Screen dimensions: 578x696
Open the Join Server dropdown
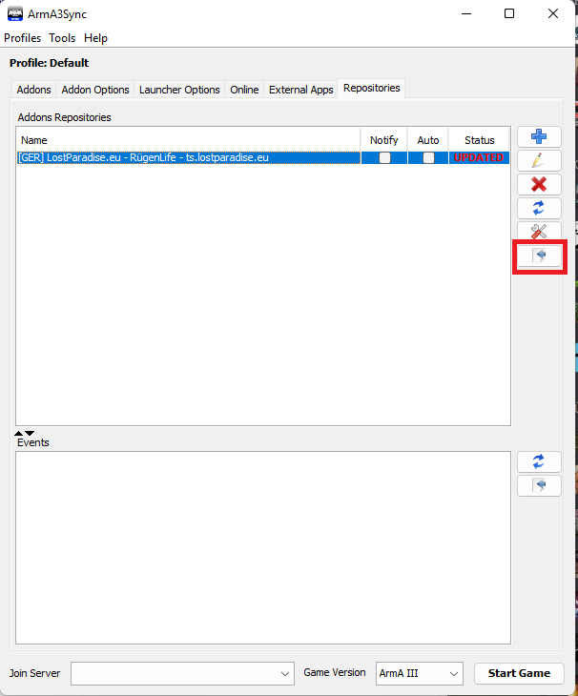click(182, 673)
